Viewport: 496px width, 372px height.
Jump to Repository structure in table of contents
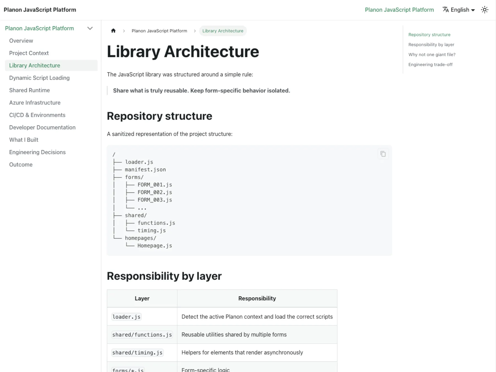pyautogui.click(x=429, y=34)
